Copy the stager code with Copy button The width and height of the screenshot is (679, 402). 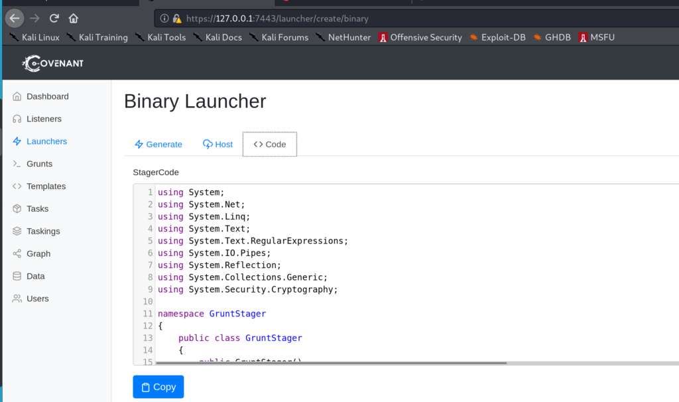pos(158,387)
